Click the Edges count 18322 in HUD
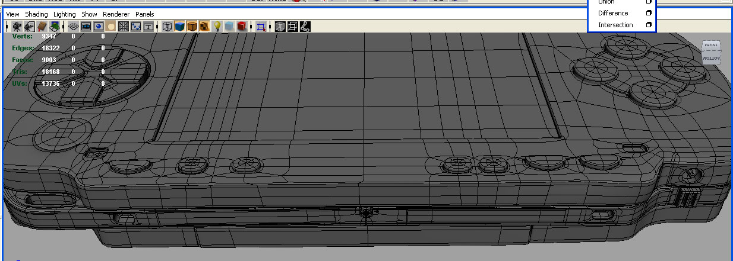 (52, 49)
